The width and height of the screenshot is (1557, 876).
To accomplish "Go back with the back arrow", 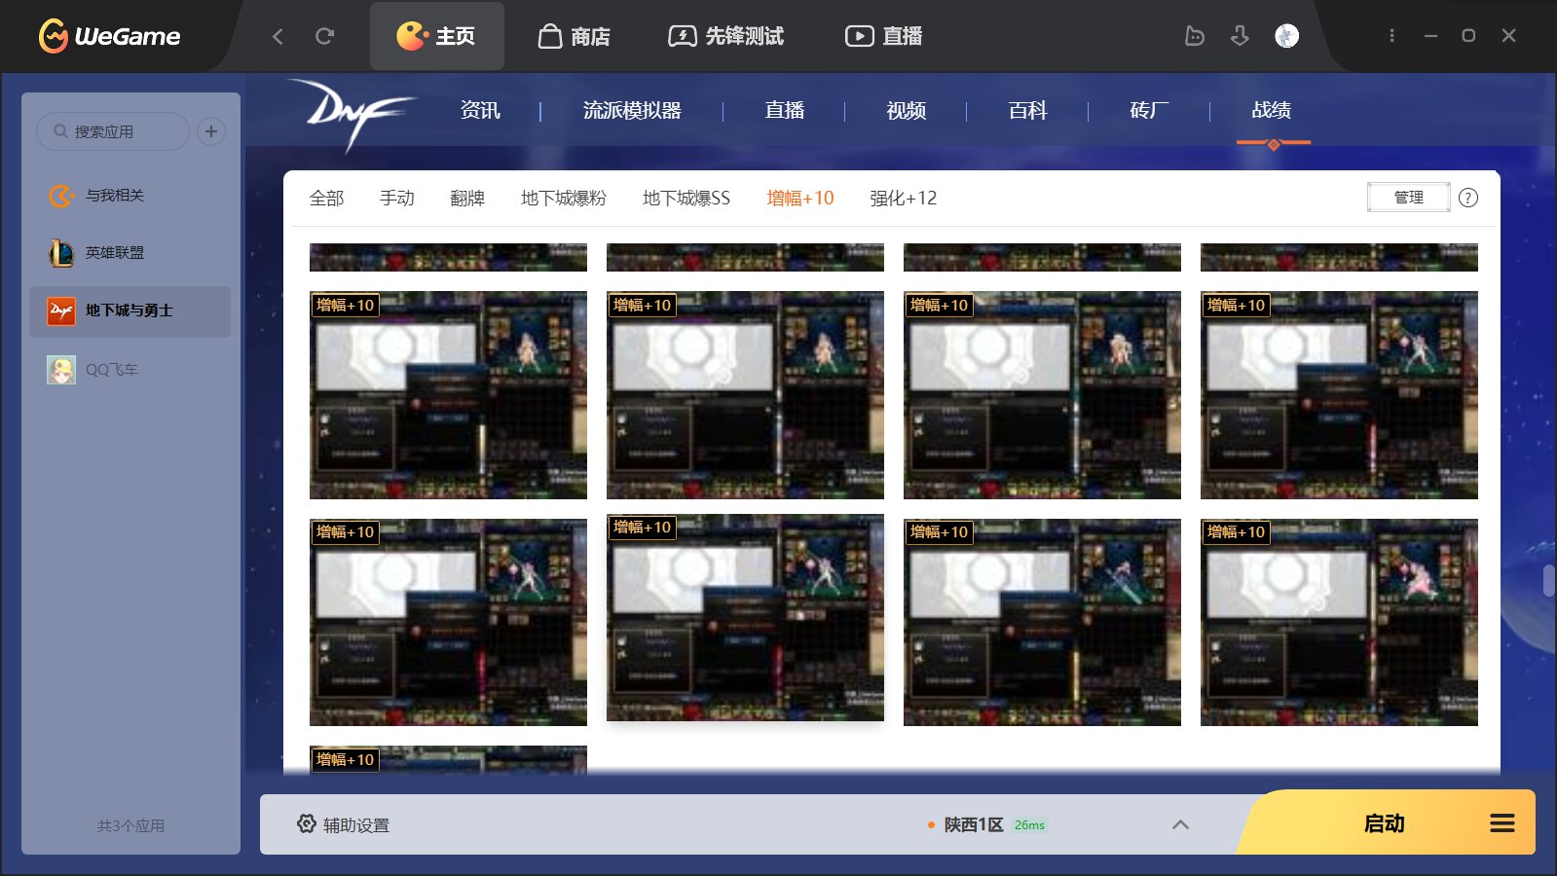I will pyautogui.click(x=278, y=36).
